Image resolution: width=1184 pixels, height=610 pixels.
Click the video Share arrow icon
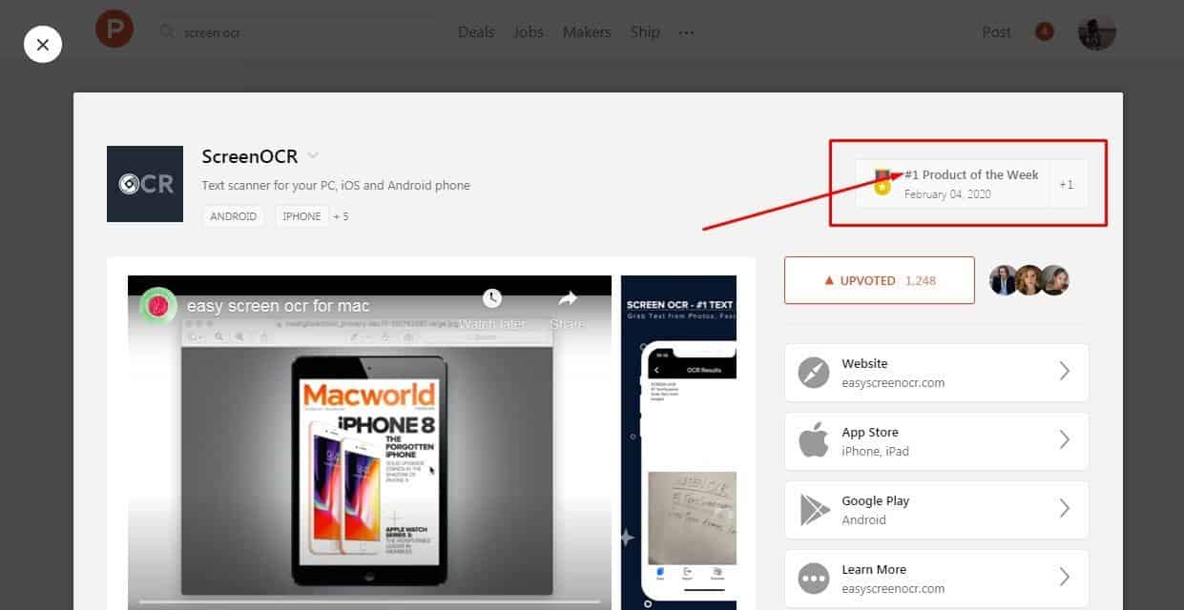[568, 299]
